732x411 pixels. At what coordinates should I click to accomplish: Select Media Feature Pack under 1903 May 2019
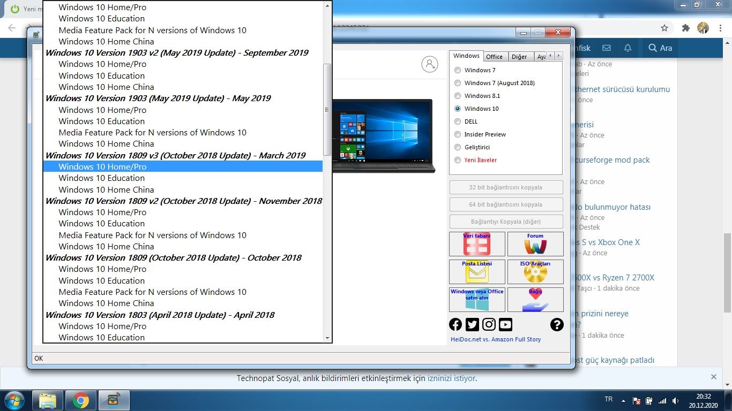pyautogui.click(x=183, y=132)
